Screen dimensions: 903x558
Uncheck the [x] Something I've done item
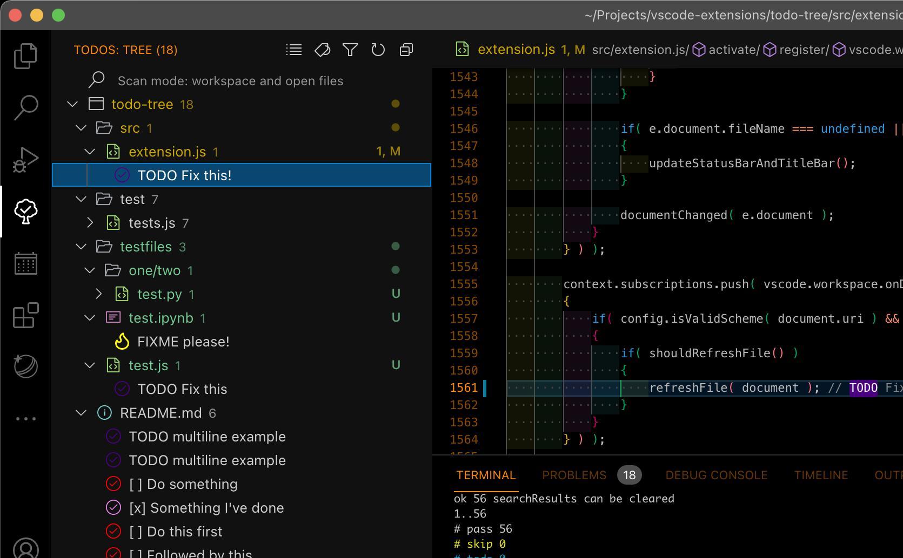coord(206,508)
